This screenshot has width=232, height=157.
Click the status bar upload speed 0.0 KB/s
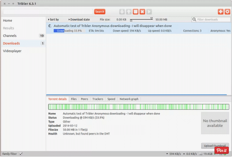[x=190, y=154]
